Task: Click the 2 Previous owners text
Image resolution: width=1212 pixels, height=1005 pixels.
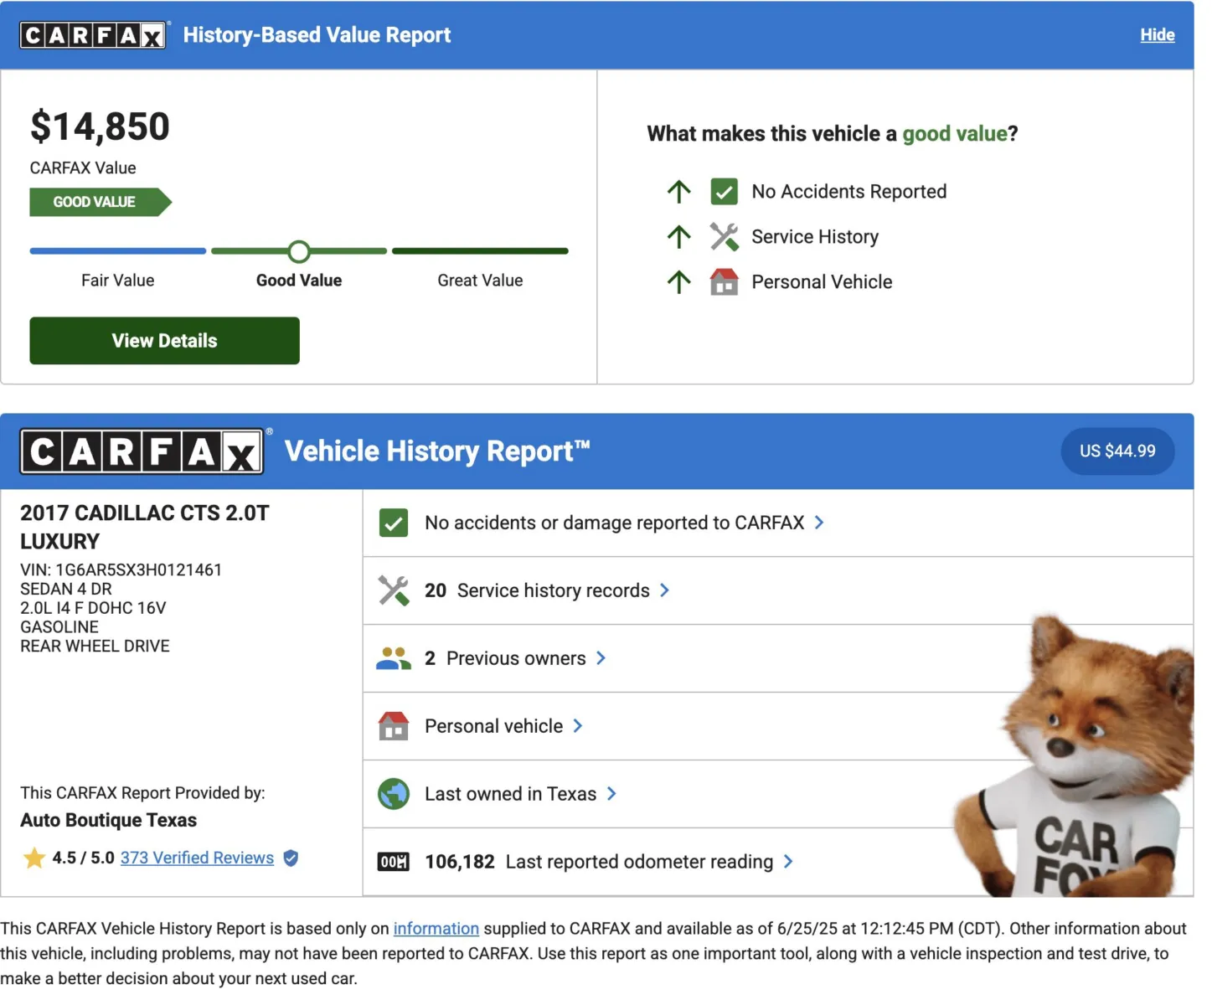Action: point(505,659)
